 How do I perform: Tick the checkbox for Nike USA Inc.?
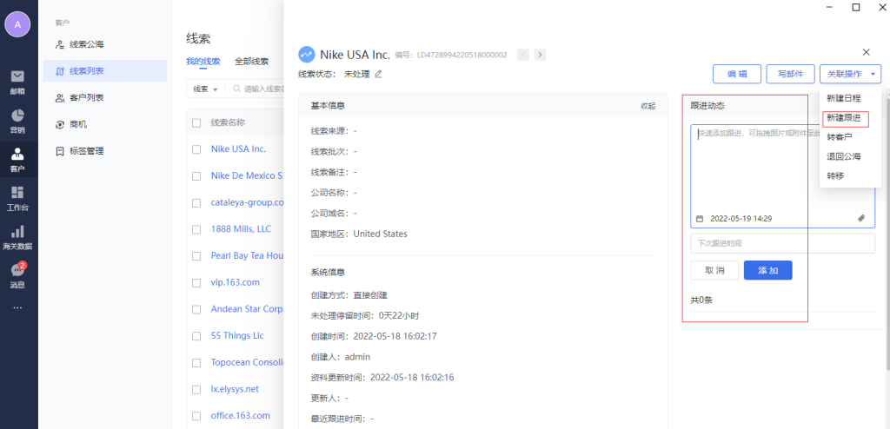pos(196,148)
